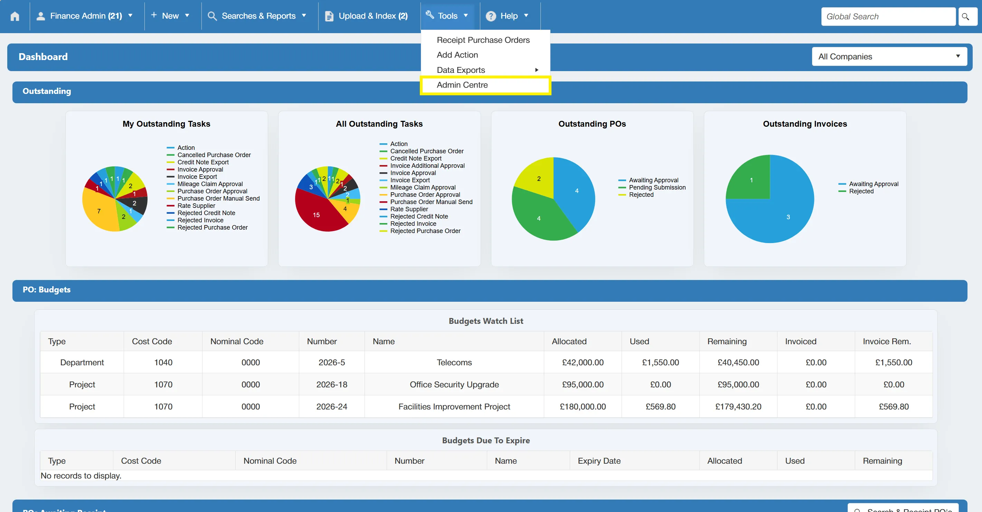Screen dimensions: 982x512
Task: Expand the Finance Admin (21) dropdown arrow
Action: coord(130,16)
